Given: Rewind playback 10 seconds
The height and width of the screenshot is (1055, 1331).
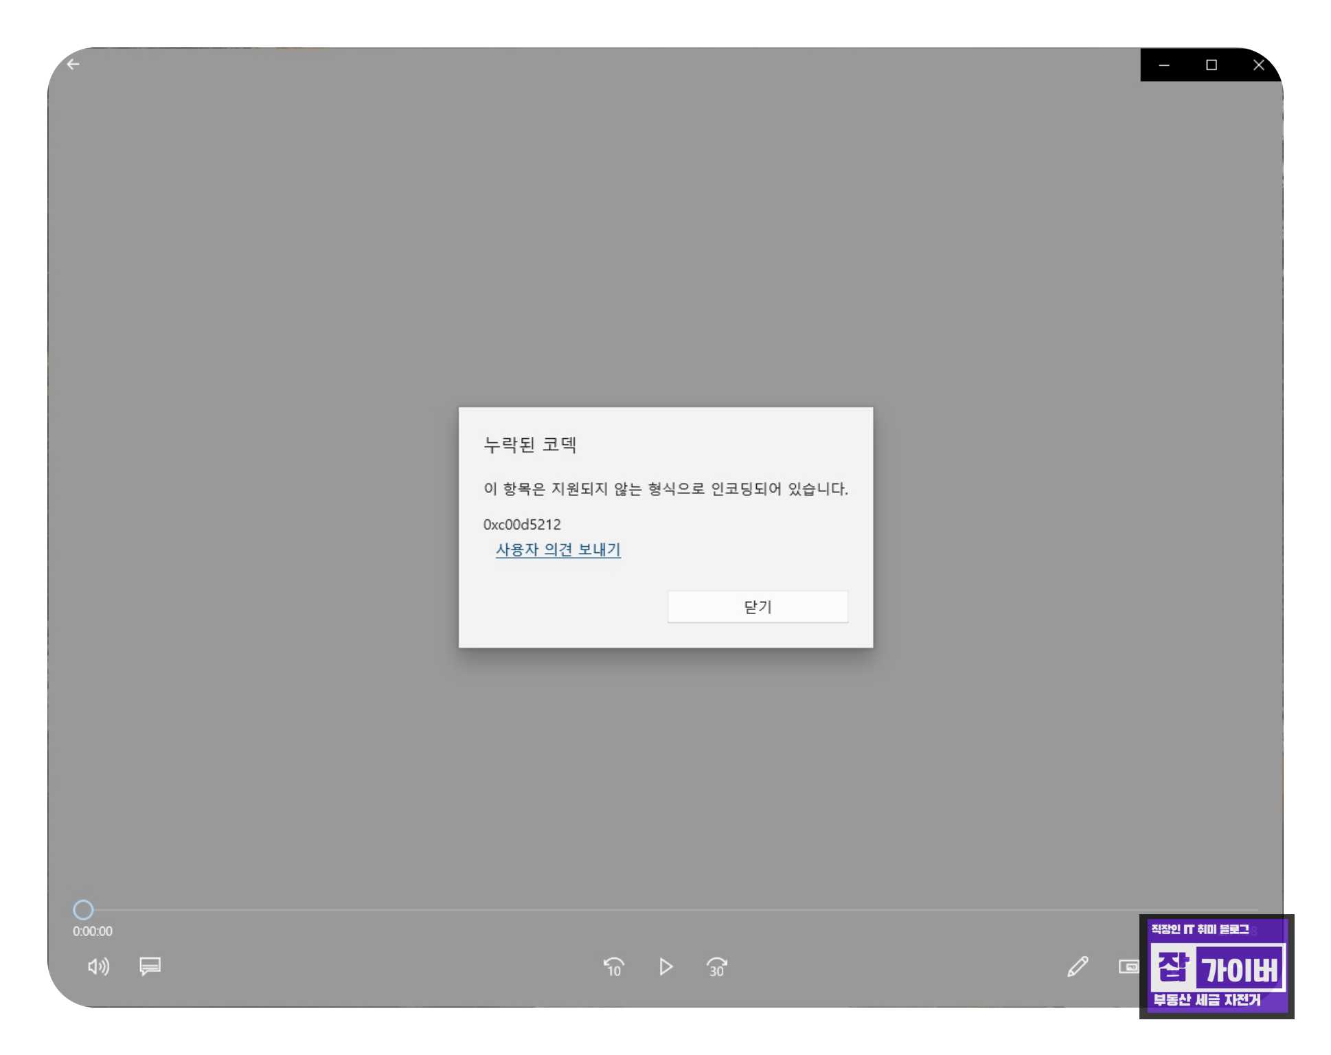Looking at the screenshot, I should coord(613,968).
